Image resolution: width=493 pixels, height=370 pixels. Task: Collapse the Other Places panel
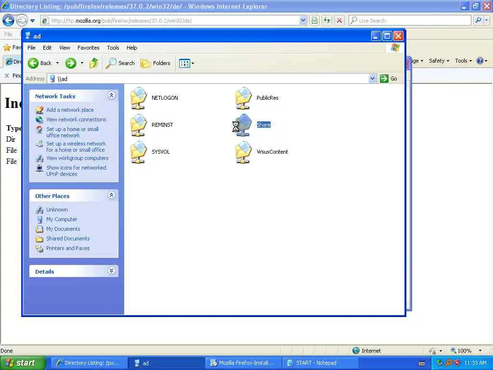(x=111, y=195)
